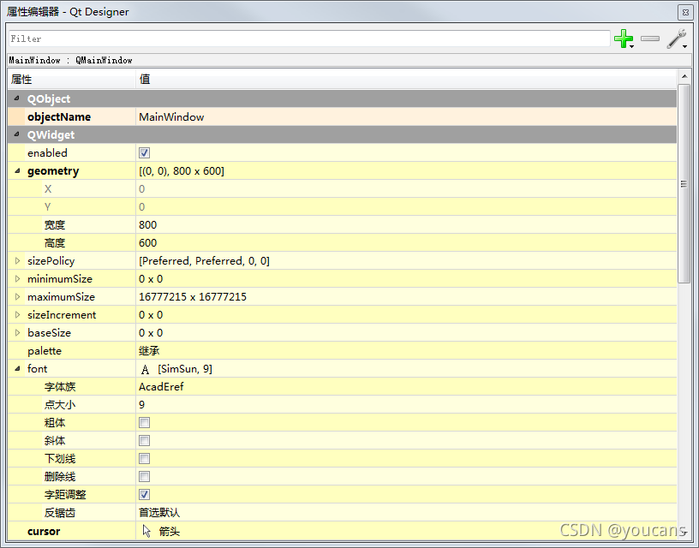This screenshot has height=548, width=699.
Task: Click the font A icon in font row
Action: point(145,369)
